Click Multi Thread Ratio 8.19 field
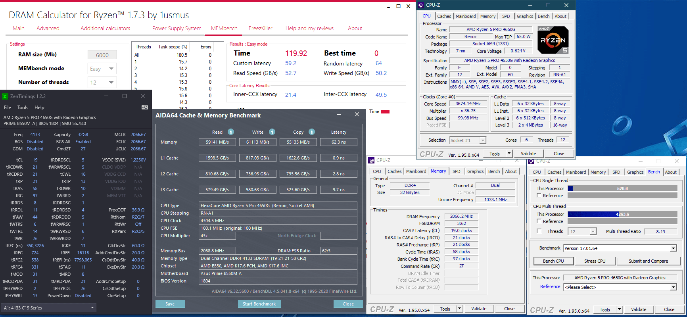 pyautogui.click(x=661, y=232)
